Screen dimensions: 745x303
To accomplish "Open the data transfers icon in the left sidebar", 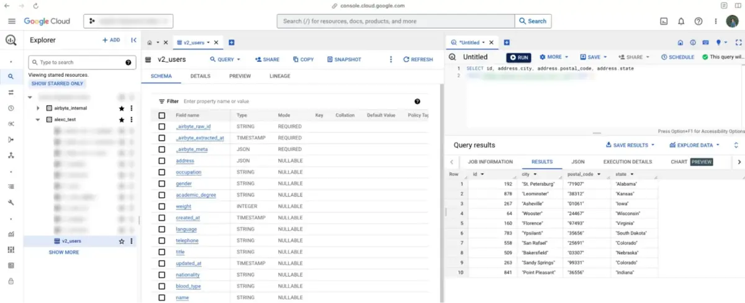I will point(11,92).
